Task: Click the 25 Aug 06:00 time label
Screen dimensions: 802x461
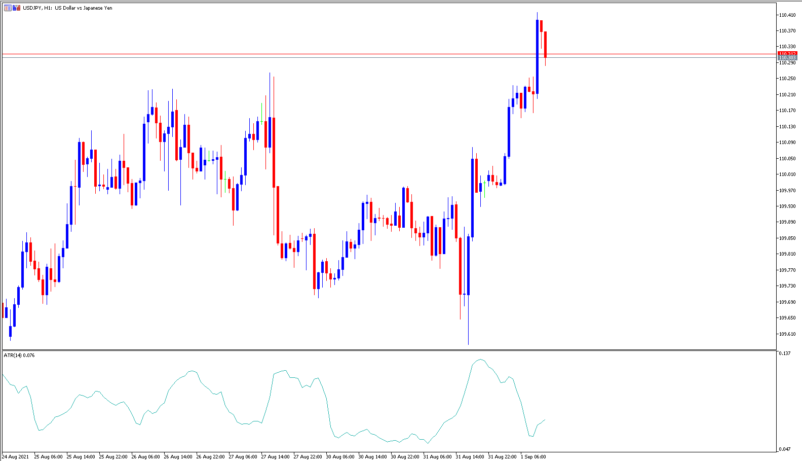Action: click(x=48, y=457)
